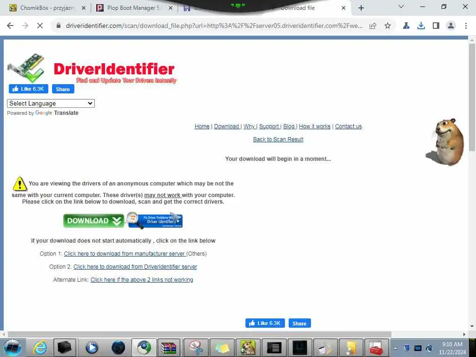Viewport: 476px width, 357px height.
Task: Click the yellow warning triangle icon
Action: coord(20,184)
